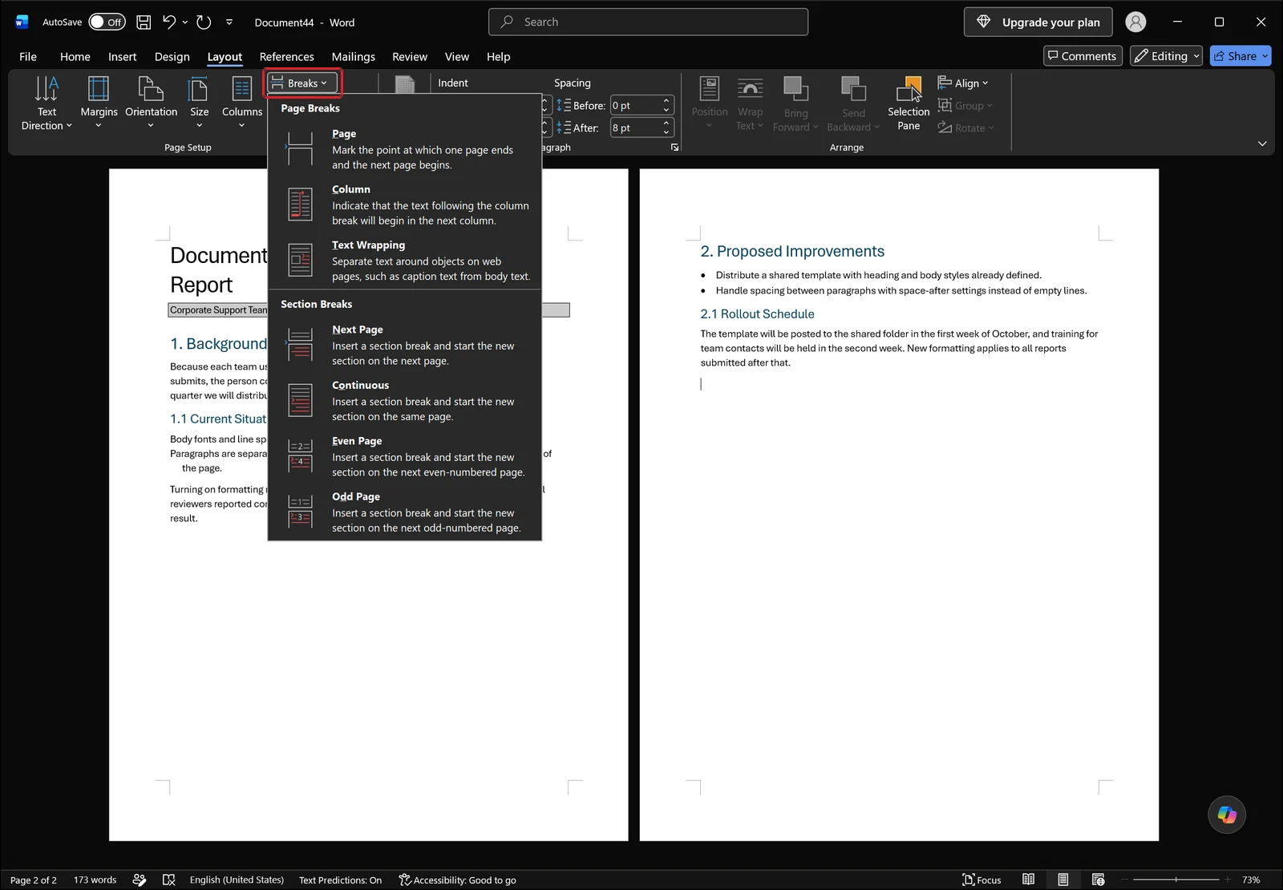Open the Editing mode dropdown

1166,56
